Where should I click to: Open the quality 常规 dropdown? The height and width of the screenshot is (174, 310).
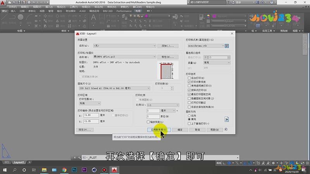click(217, 63)
